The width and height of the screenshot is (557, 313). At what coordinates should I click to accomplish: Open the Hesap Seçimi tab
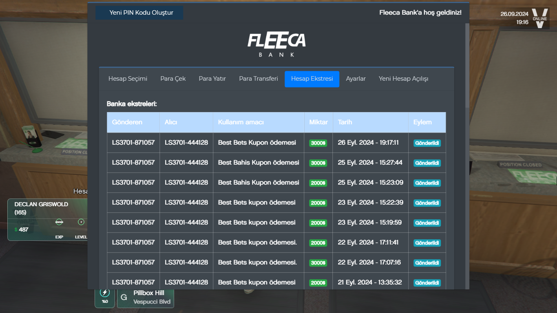pos(128,79)
